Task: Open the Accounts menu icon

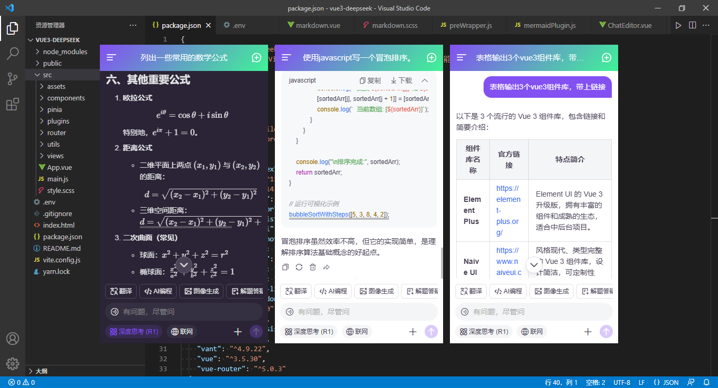Action: click(13, 339)
